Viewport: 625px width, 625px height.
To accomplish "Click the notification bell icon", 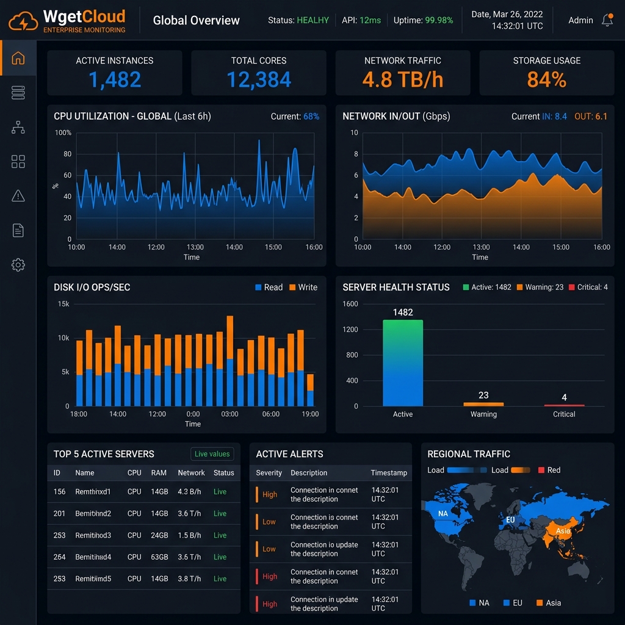I will pyautogui.click(x=607, y=20).
